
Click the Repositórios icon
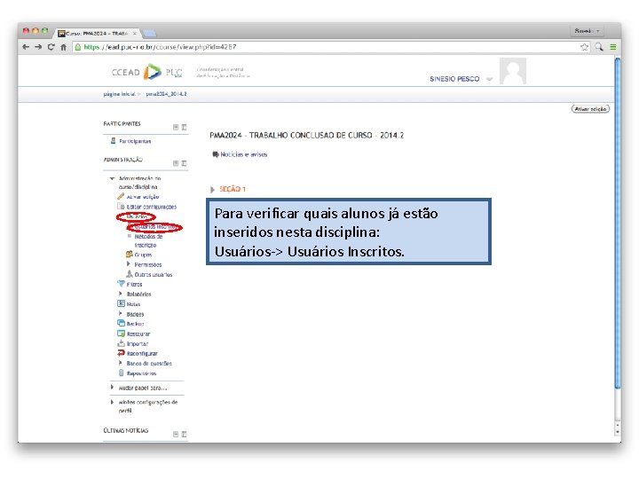[x=121, y=373]
